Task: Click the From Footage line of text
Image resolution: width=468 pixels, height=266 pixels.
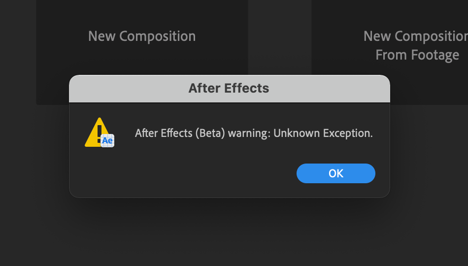Action: tap(417, 55)
